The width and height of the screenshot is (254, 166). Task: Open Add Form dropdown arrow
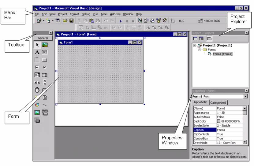point(53,21)
